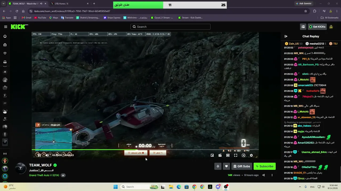341x191 pixels.
Task: Open the browser extensions menu
Action: click(x=315, y=11)
